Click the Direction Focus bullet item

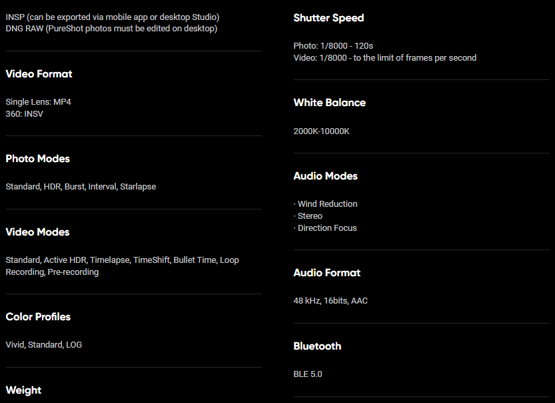325,228
